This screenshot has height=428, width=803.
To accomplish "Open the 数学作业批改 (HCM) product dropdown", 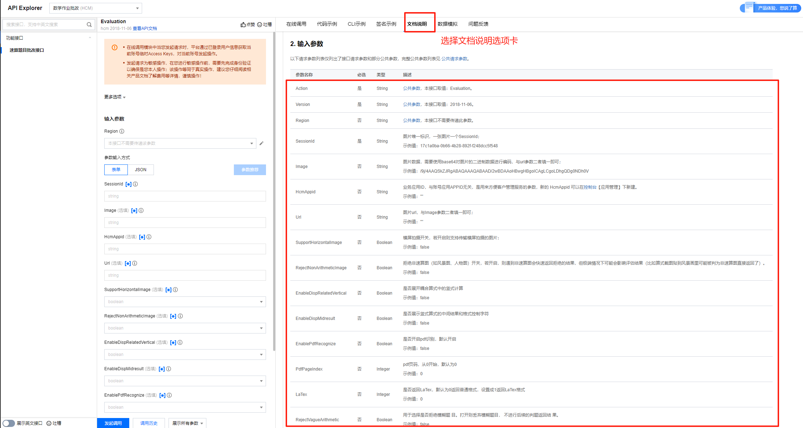I will pyautogui.click(x=95, y=8).
